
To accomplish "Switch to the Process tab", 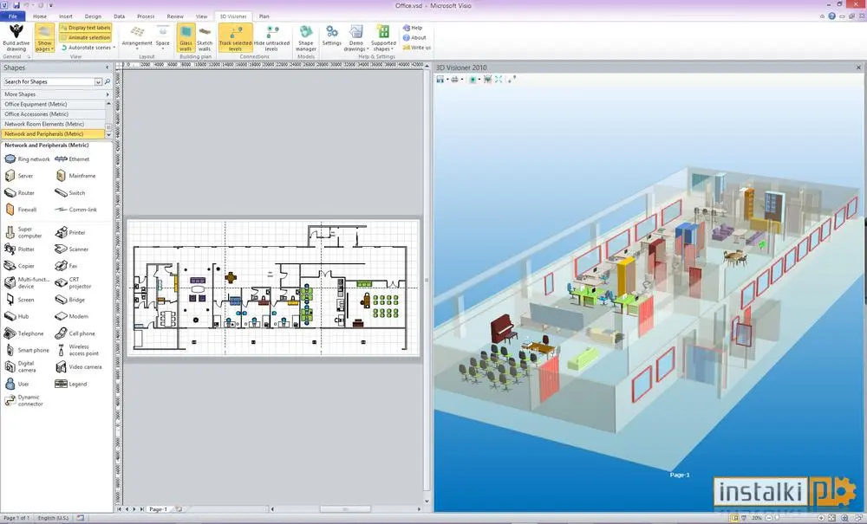I will (146, 16).
